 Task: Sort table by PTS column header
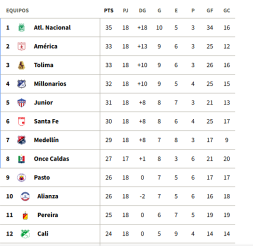pyautogui.click(x=108, y=10)
